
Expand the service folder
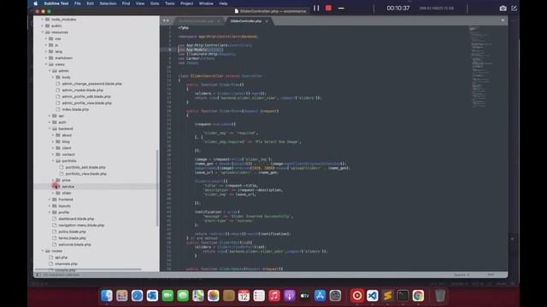53,187
